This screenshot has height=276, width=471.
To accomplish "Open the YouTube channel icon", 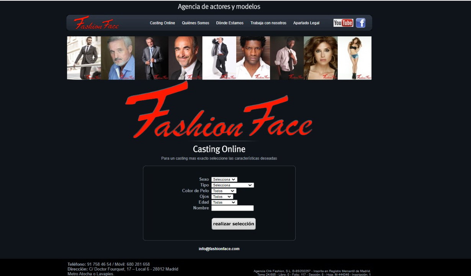I will click(x=343, y=23).
